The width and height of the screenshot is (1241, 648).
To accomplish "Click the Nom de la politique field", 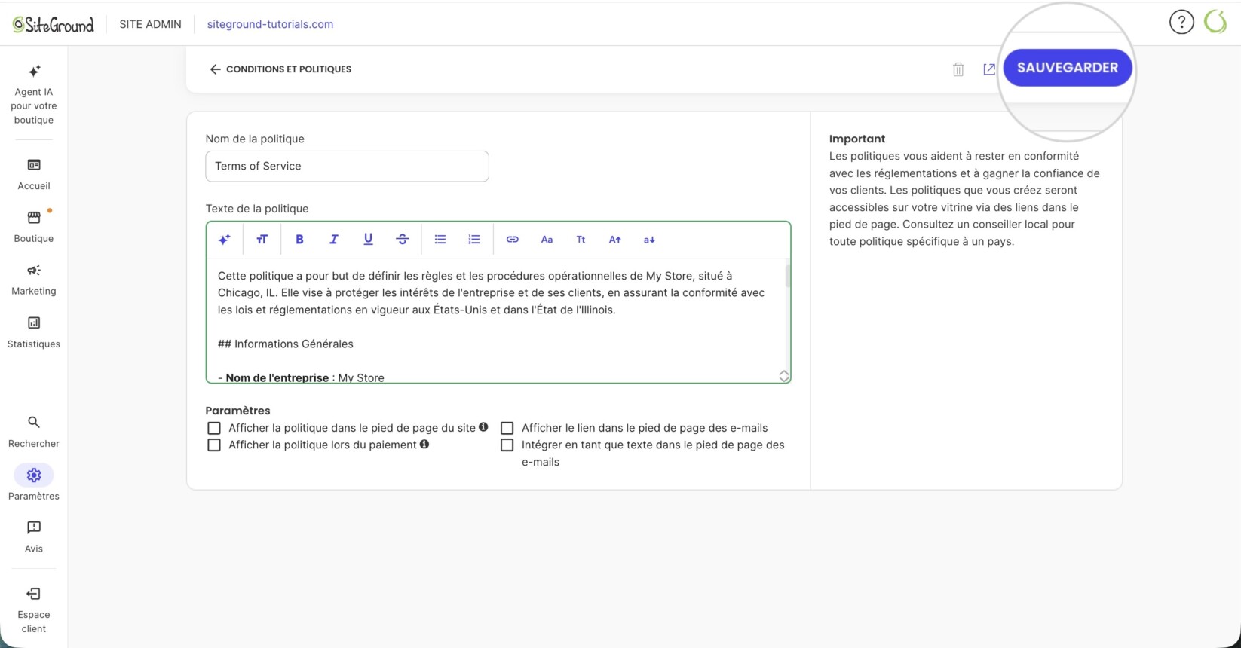I will tap(347, 167).
